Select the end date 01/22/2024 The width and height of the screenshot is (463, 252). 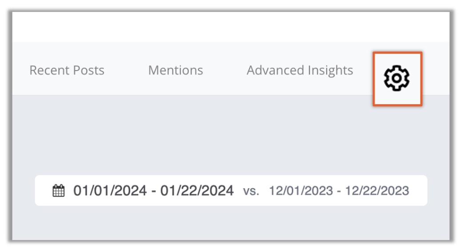(x=197, y=191)
